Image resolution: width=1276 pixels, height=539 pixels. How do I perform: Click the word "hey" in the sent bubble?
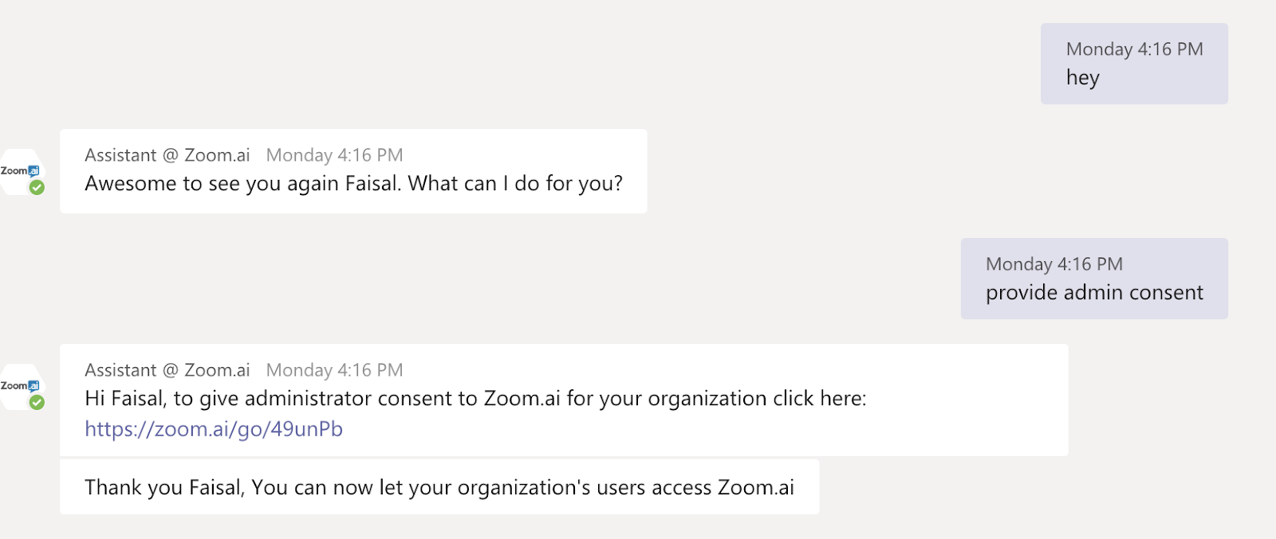(1083, 78)
